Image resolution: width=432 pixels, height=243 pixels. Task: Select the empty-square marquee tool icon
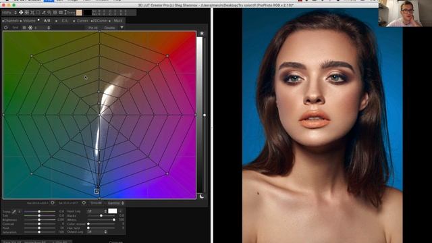point(38,12)
